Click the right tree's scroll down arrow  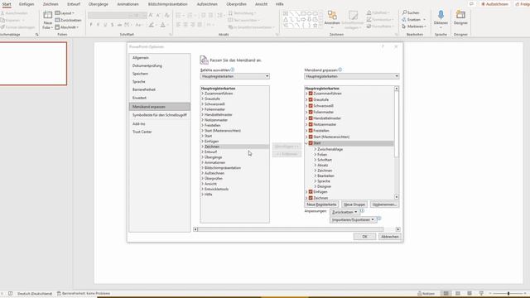coord(397,197)
